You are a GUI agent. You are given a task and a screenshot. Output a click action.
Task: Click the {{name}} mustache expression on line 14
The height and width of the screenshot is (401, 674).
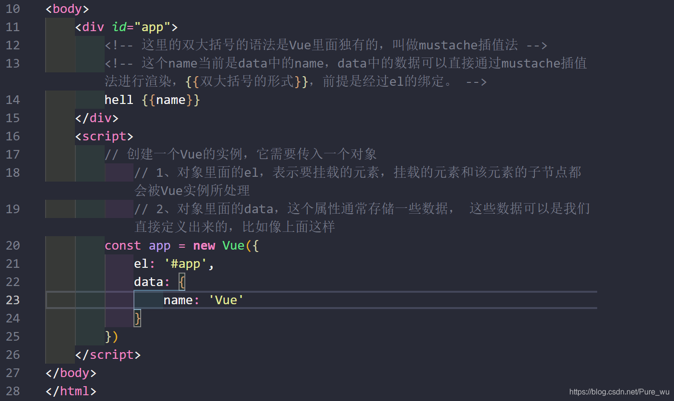coord(171,100)
